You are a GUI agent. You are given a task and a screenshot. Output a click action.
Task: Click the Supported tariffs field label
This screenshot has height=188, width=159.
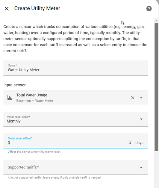pyautogui.click(x=23, y=167)
